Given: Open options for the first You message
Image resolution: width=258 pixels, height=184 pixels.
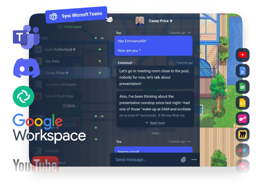Looking at the screenshot, I should pyautogui.click(x=189, y=33).
